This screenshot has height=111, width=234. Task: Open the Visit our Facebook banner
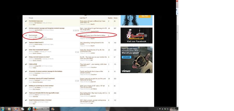click(x=136, y=35)
